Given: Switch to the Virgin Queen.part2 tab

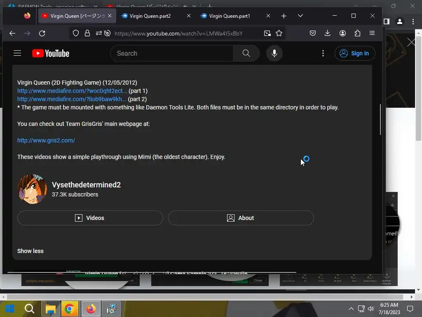Looking at the screenshot, I should pyautogui.click(x=155, y=16).
